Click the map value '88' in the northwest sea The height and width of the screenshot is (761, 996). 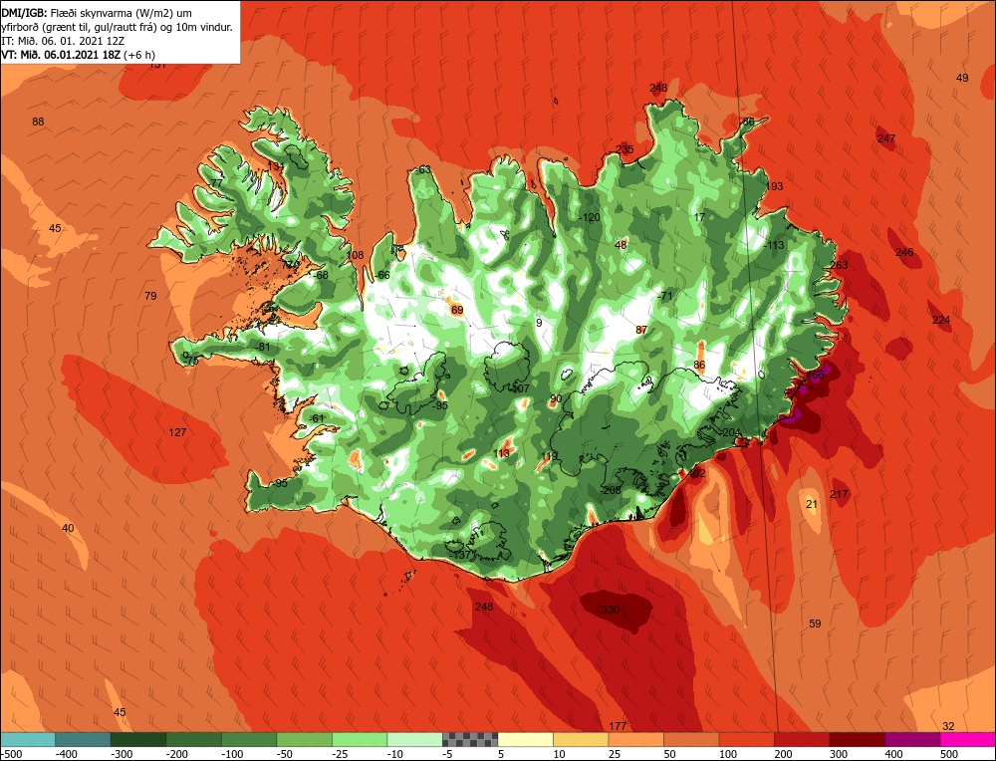pos(38,122)
